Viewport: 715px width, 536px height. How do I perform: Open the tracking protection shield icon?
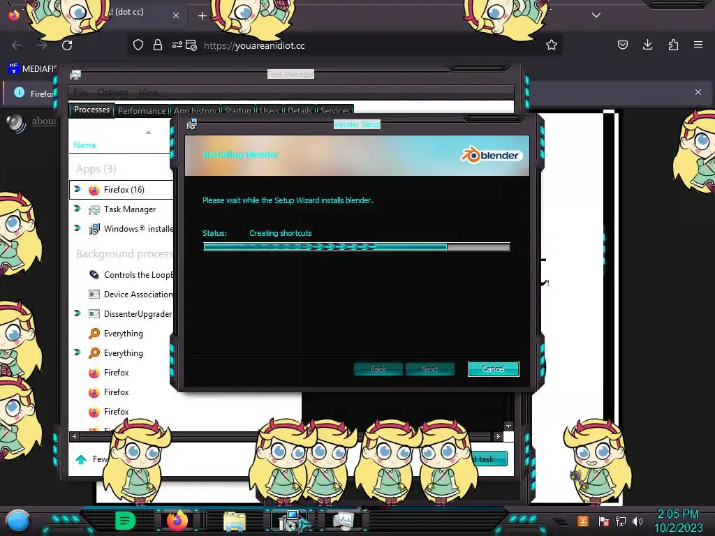[138, 45]
